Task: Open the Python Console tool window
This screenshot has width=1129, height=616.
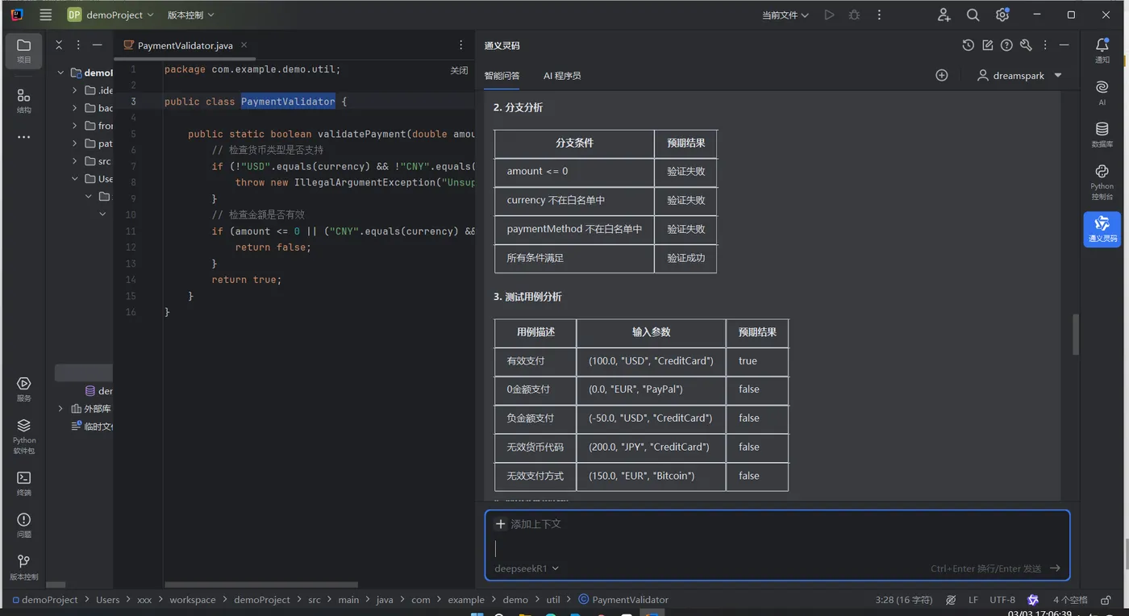Action: (x=1102, y=181)
